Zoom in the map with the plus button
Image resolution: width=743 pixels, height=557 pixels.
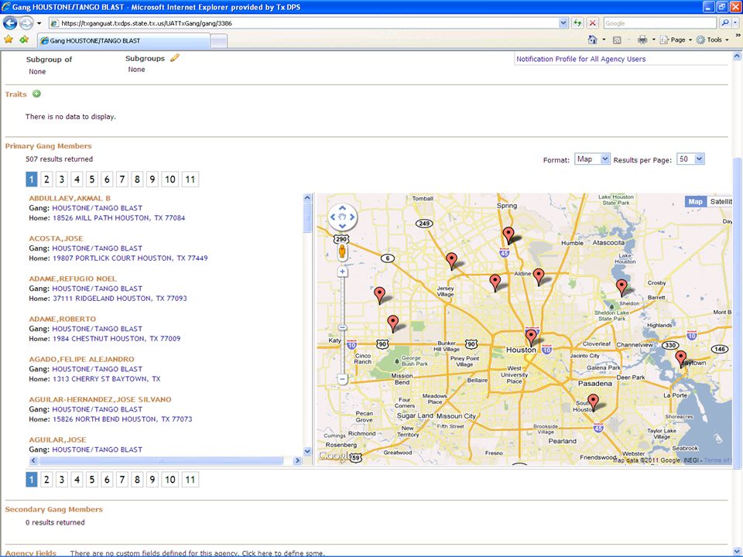342,272
